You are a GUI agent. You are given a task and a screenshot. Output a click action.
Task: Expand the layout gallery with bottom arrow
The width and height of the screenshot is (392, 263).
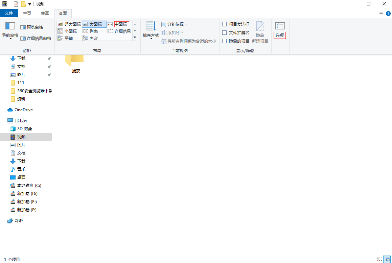coord(135,37)
